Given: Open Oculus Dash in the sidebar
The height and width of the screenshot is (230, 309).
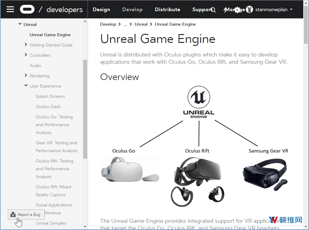Looking at the screenshot, I should tap(48, 107).
